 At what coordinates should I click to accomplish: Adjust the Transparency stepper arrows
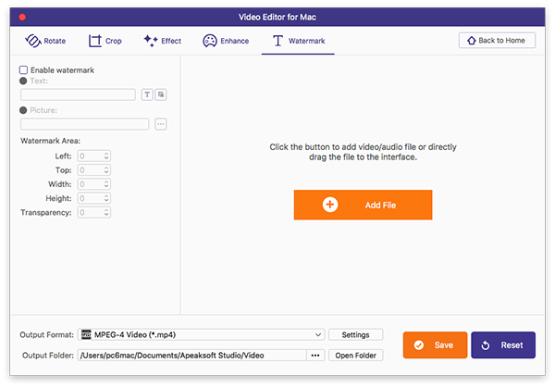106,213
